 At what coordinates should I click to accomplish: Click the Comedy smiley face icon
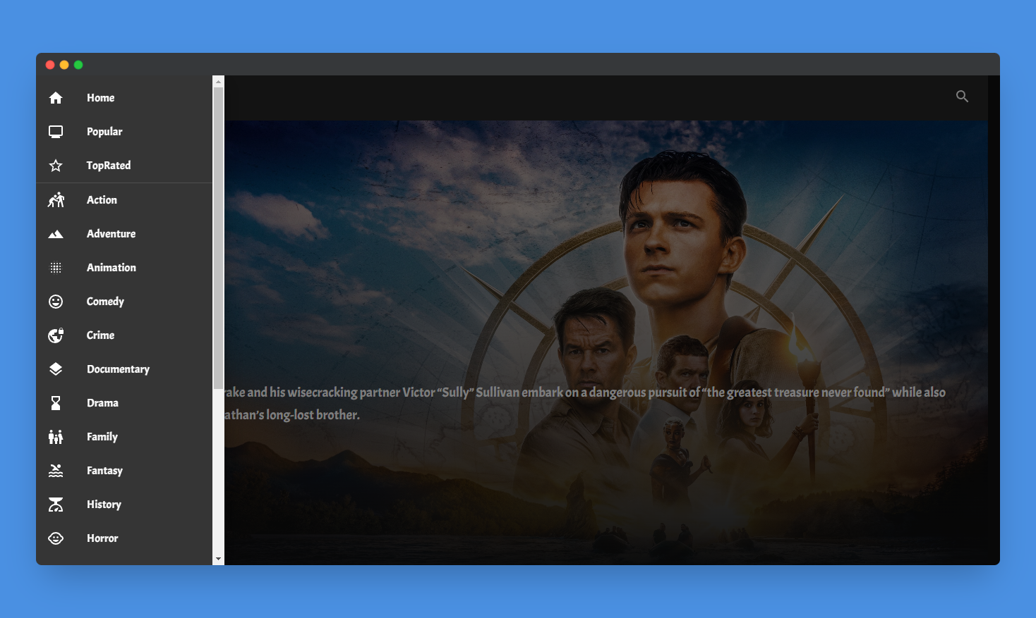click(56, 302)
